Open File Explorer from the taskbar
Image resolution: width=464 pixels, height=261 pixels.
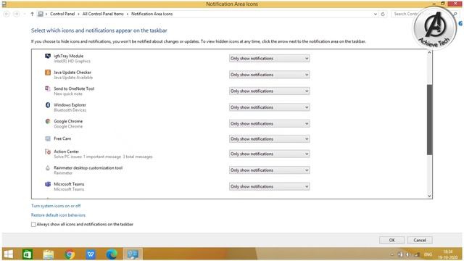point(49,254)
